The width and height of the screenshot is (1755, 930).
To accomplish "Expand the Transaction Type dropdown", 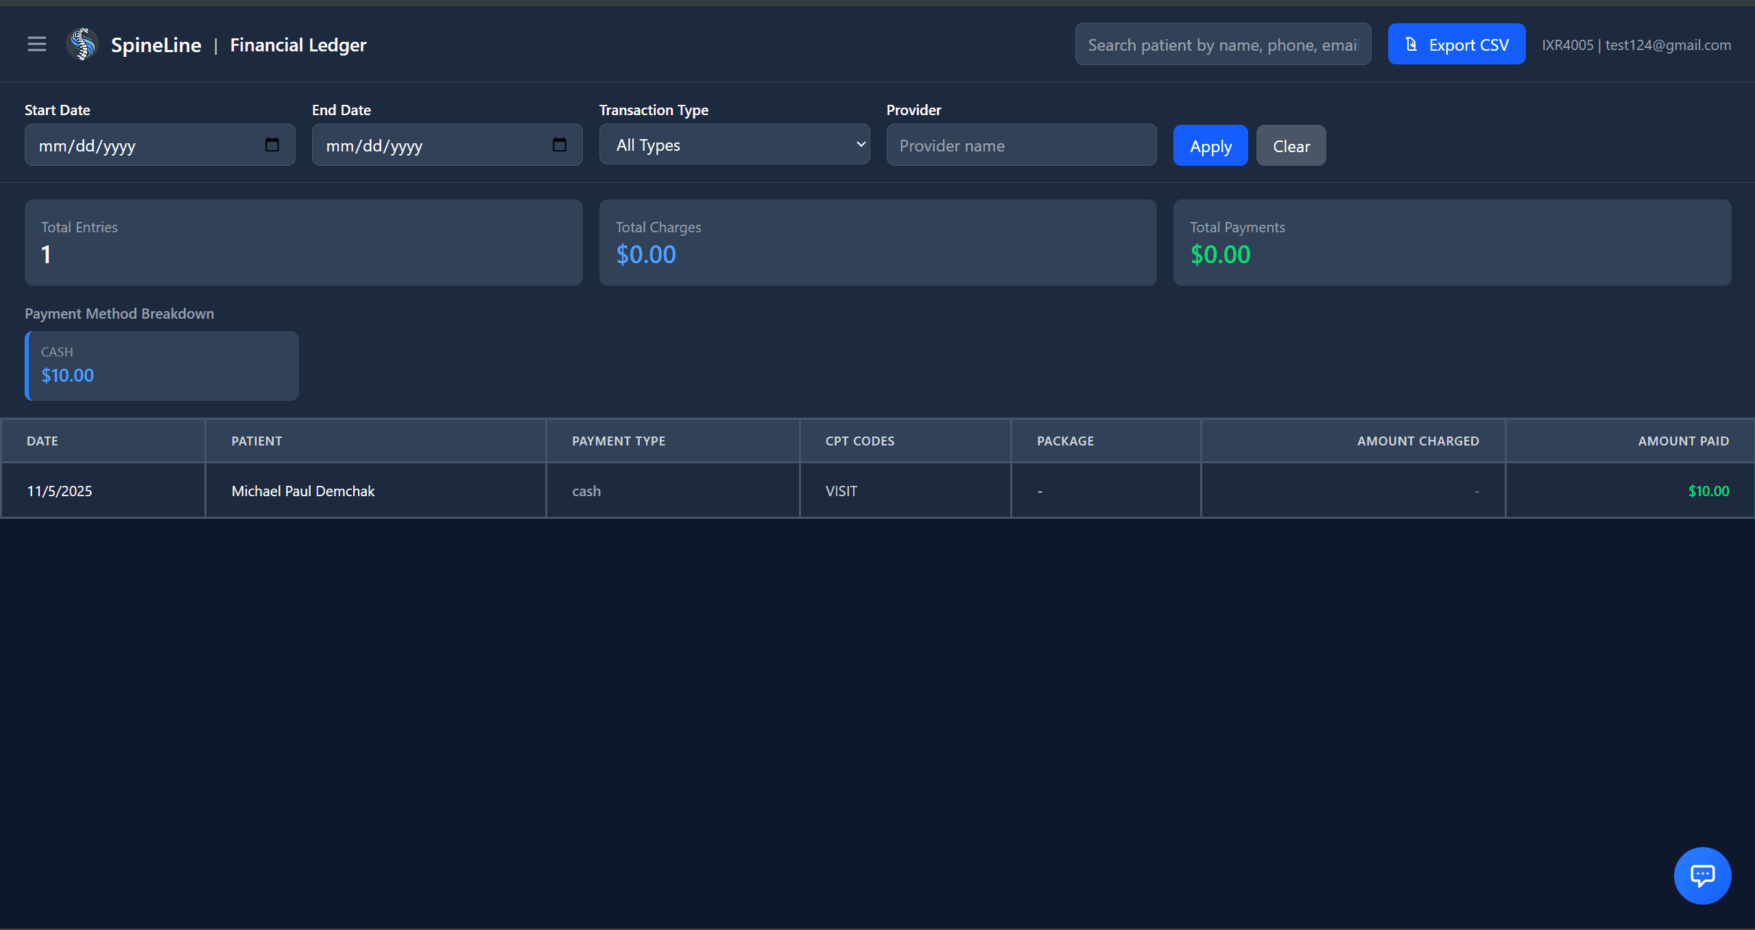I will click(x=734, y=145).
